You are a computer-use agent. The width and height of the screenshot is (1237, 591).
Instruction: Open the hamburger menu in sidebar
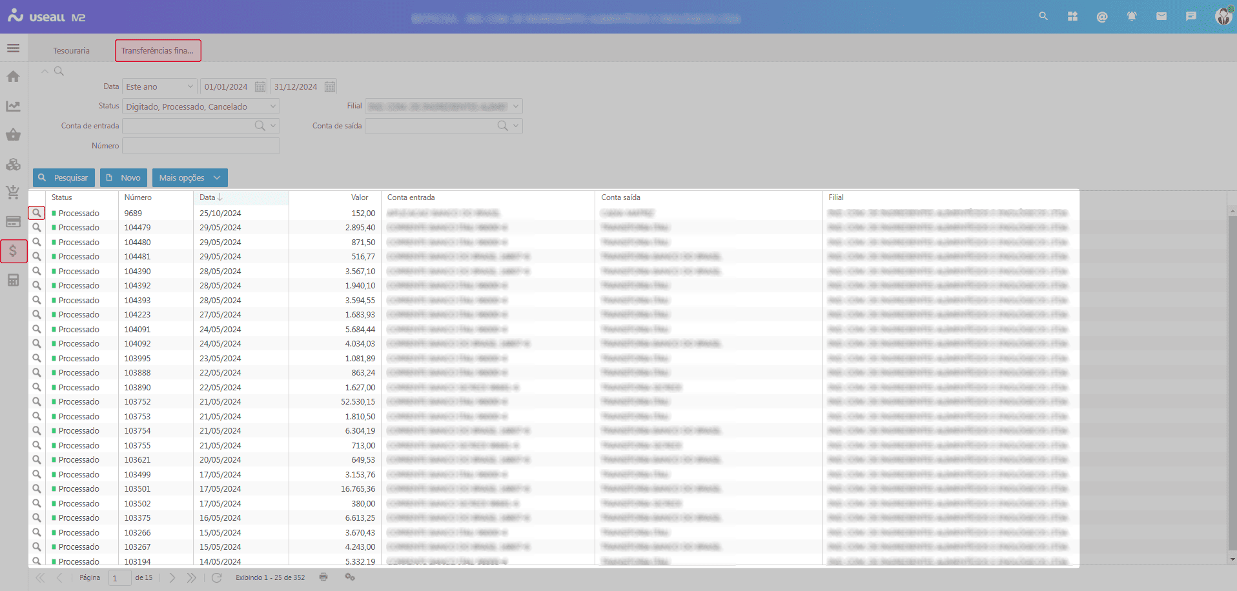coord(13,48)
